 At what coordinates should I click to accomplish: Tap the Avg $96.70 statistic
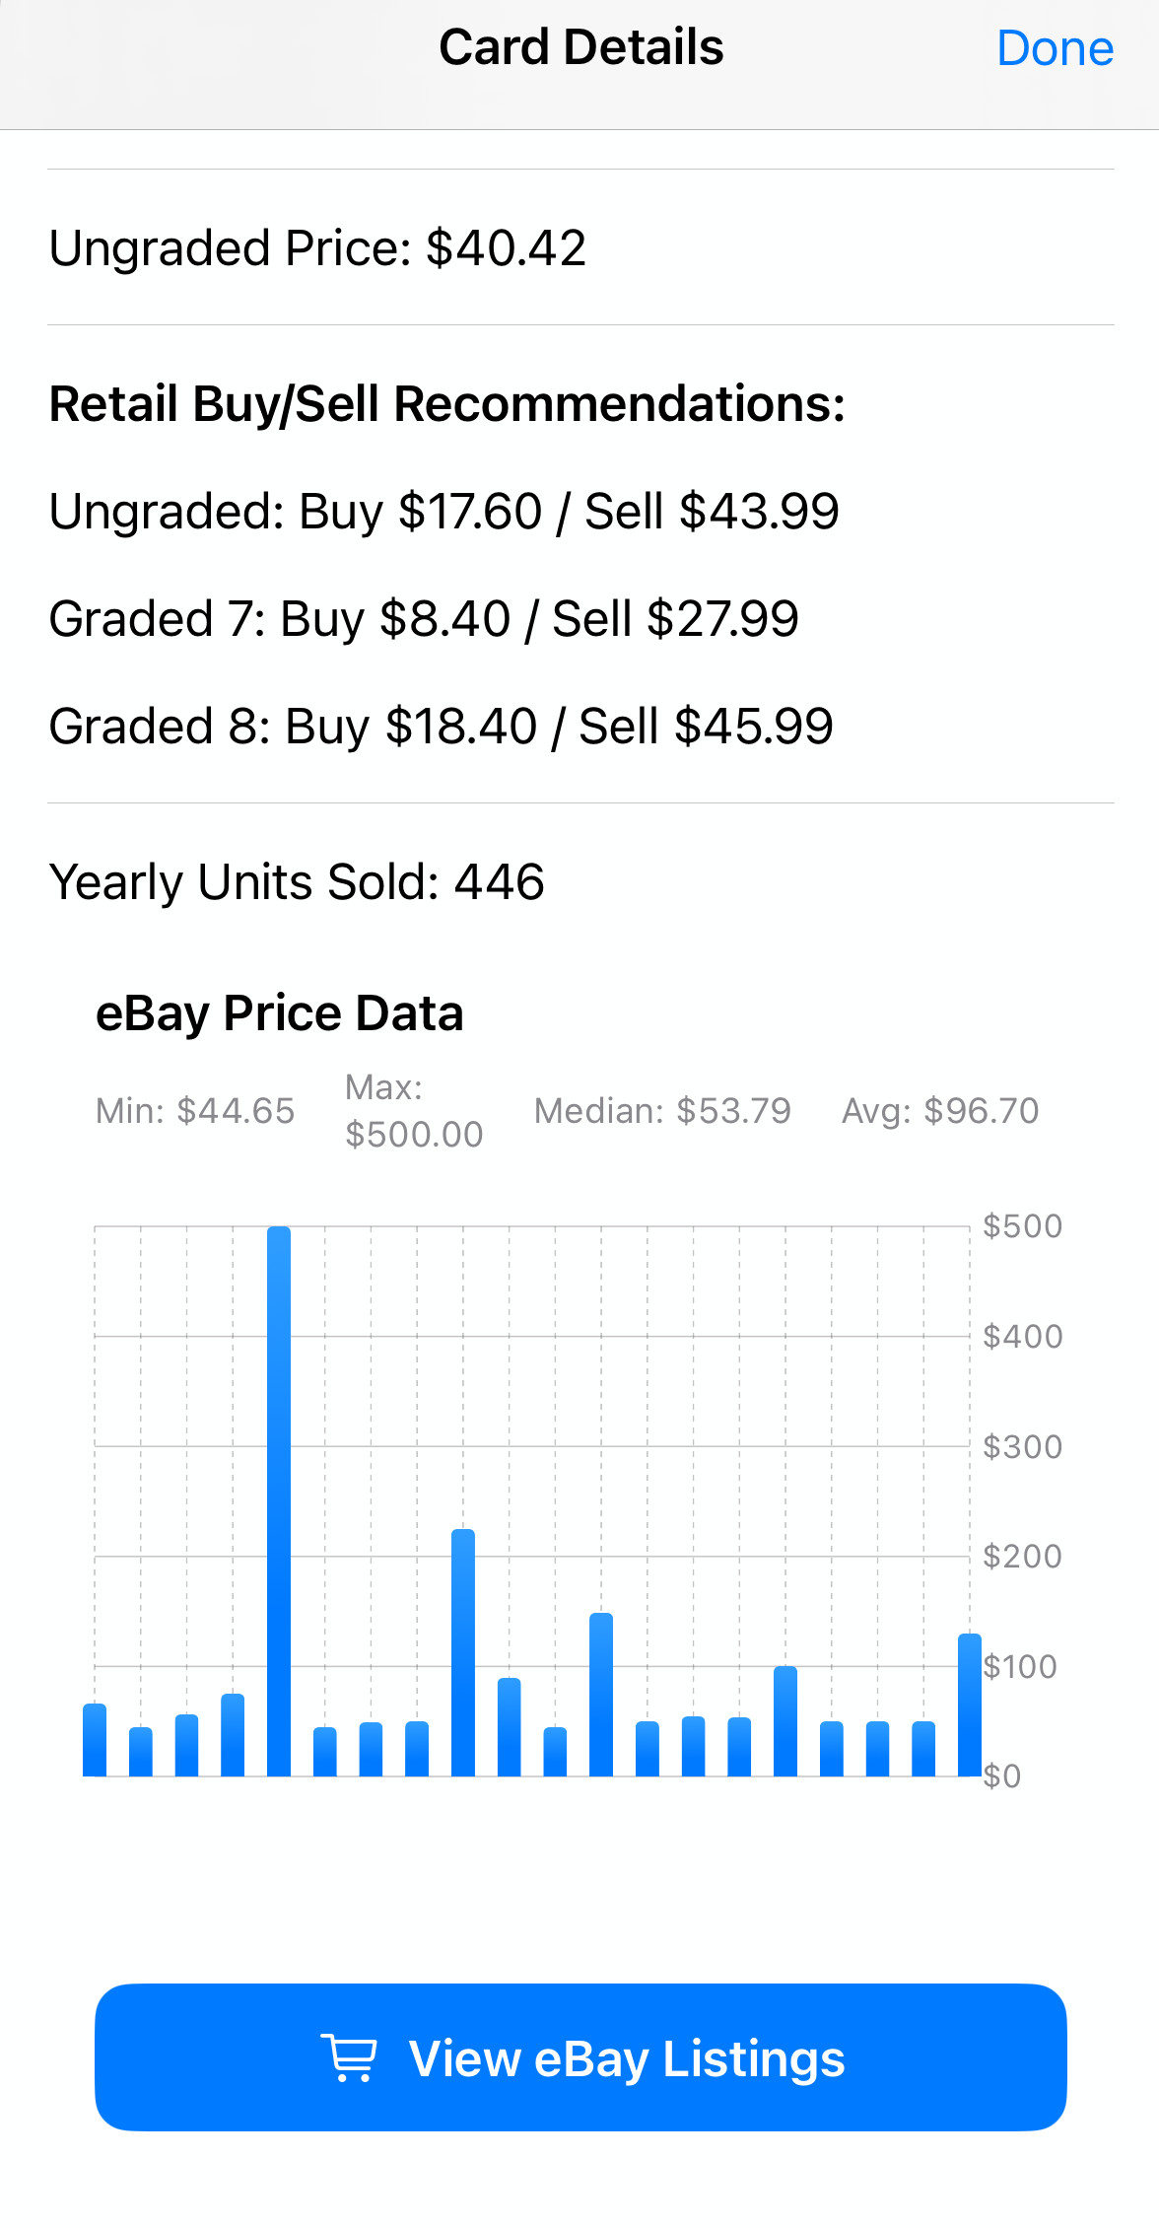tap(940, 1111)
